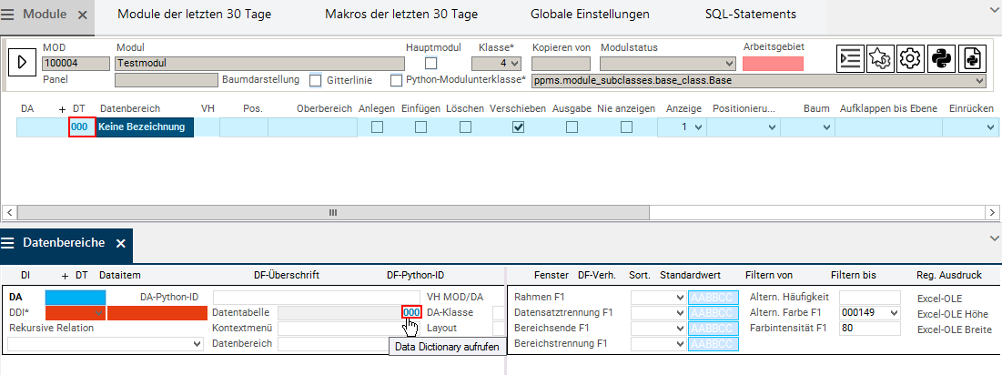Click the Kopieren von input field

tap(562, 63)
